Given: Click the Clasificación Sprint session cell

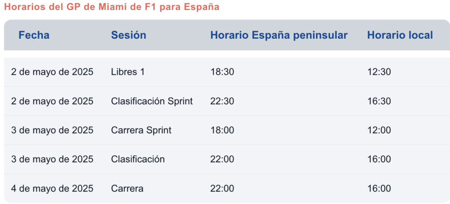Looking at the screenshot, I should point(152,101).
